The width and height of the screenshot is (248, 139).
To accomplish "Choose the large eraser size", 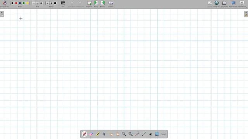I will (x=55, y=3).
